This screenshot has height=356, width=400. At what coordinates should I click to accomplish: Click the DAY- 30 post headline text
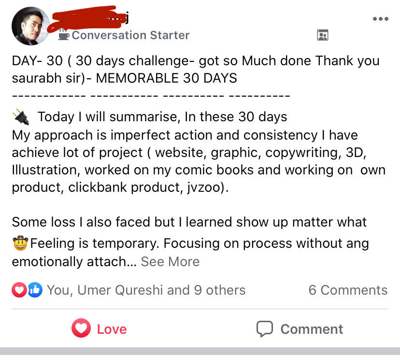[x=196, y=70]
